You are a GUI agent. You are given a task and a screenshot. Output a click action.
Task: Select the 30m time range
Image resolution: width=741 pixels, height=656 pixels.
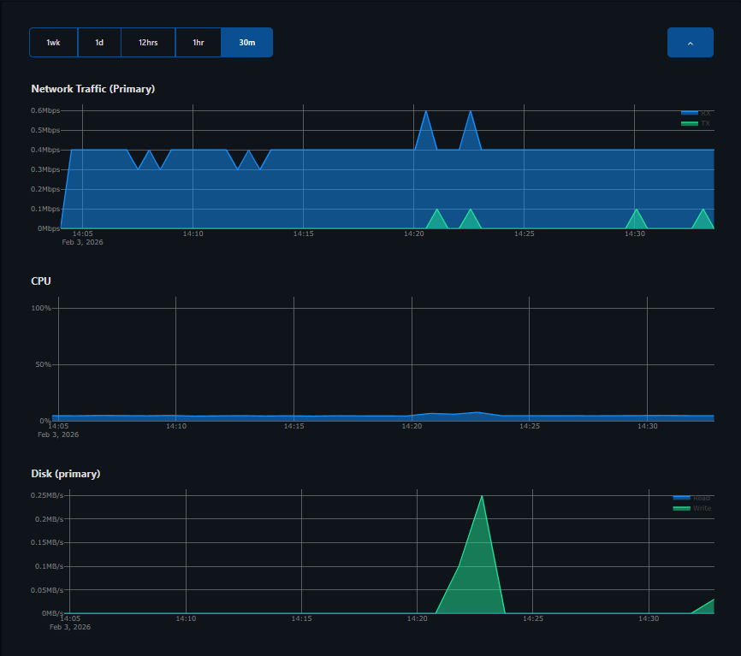[x=246, y=43]
